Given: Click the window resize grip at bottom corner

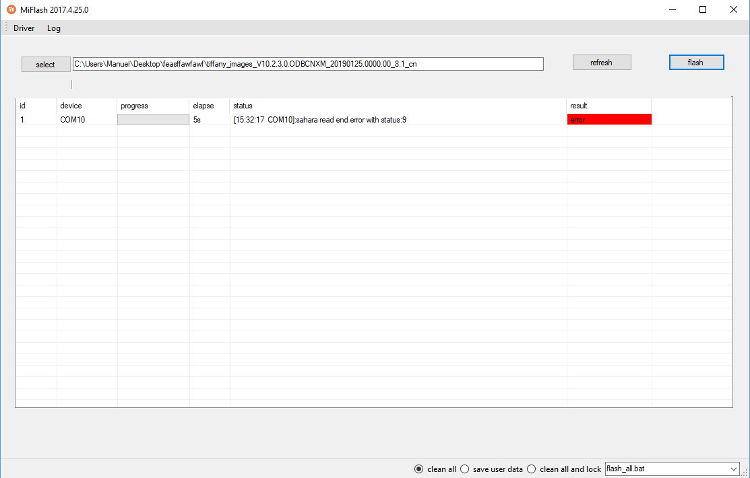Looking at the screenshot, I should click(x=745, y=473).
